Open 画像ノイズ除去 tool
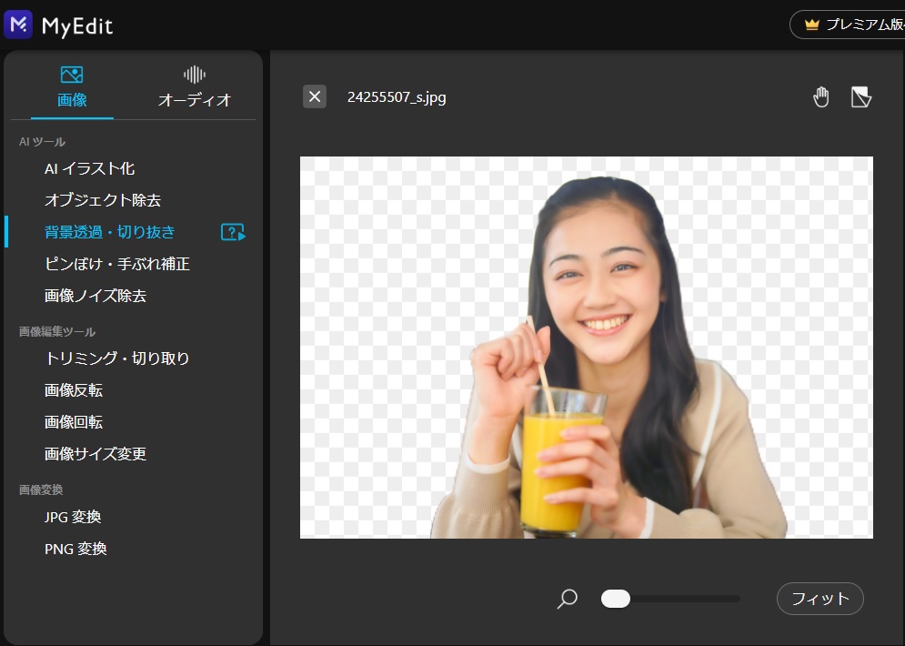The image size is (905, 646). coord(96,296)
